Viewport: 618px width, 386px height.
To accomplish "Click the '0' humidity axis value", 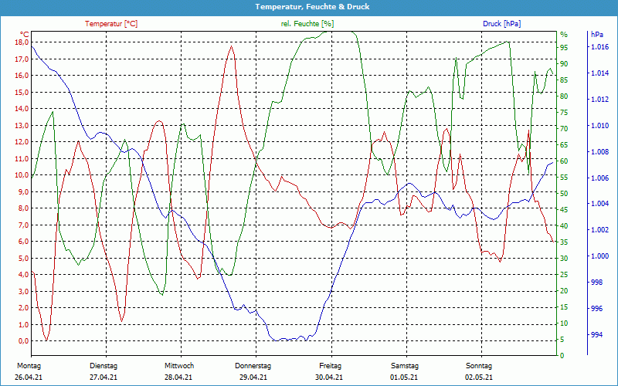I will click(562, 356).
